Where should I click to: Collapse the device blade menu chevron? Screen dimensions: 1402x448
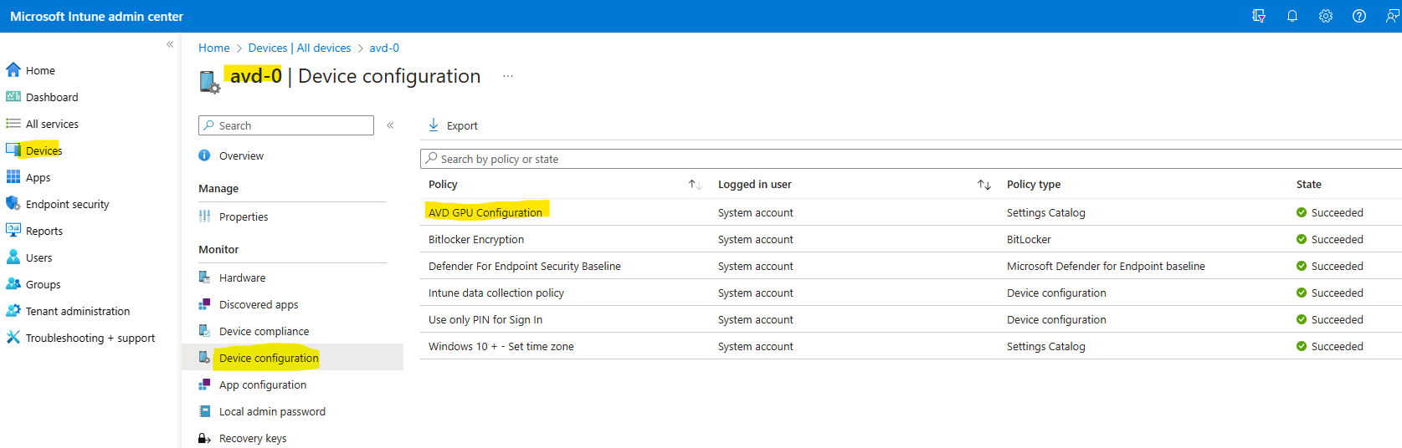pos(390,125)
